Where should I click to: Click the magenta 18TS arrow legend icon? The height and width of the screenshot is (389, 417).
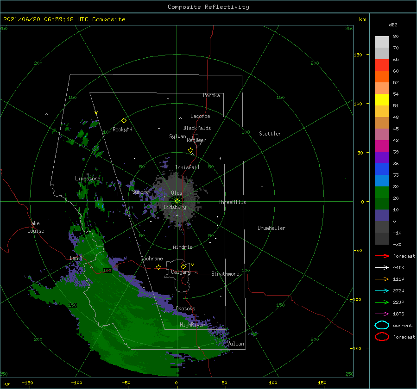pos(382,314)
